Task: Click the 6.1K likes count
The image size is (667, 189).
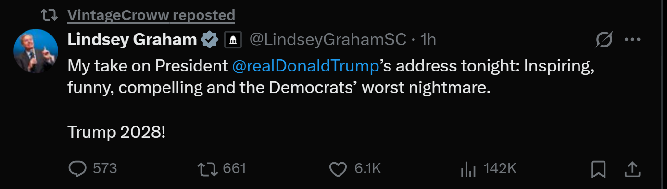Action: click(x=368, y=169)
